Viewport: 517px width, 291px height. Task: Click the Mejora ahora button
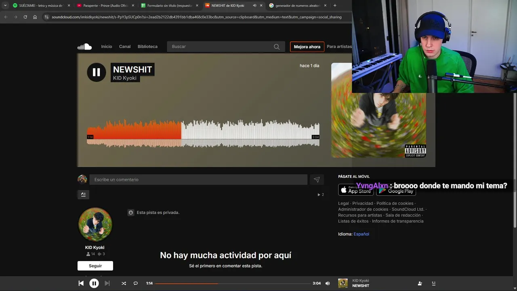[x=307, y=46]
